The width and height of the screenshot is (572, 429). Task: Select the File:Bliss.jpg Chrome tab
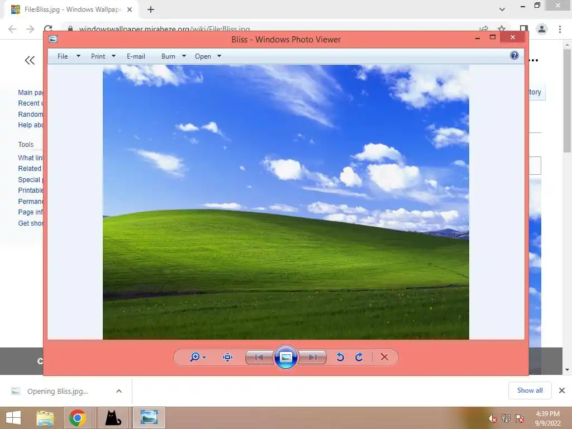tap(71, 9)
